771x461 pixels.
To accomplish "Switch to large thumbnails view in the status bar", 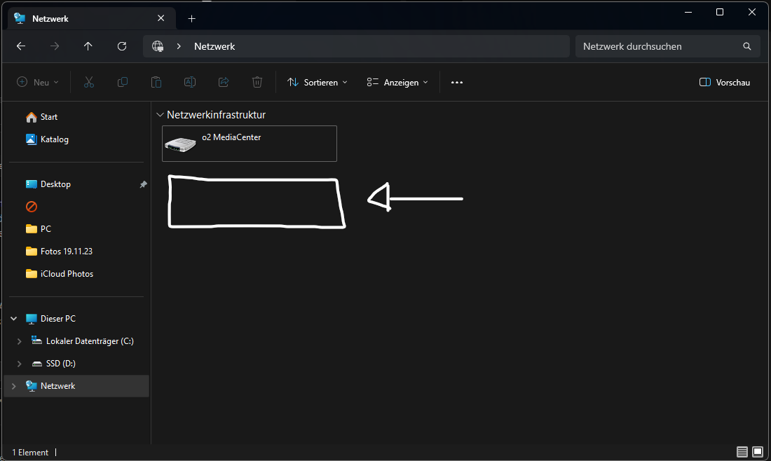I will (x=758, y=452).
